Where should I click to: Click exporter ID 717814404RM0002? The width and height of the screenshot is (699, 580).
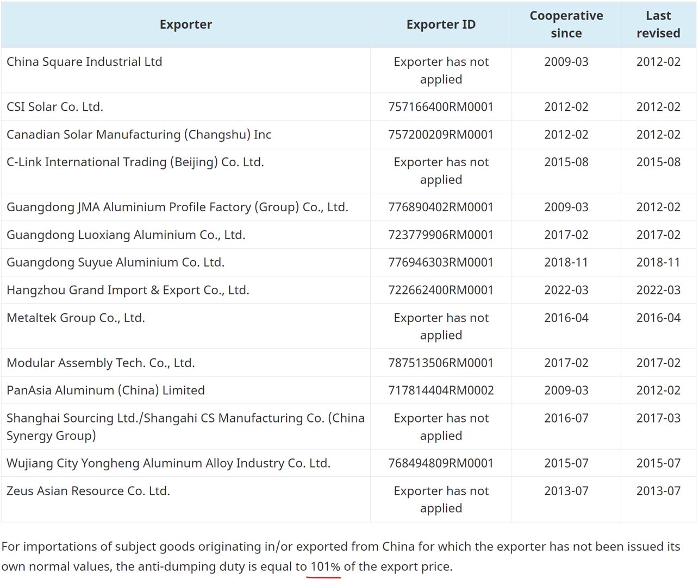[441, 390]
